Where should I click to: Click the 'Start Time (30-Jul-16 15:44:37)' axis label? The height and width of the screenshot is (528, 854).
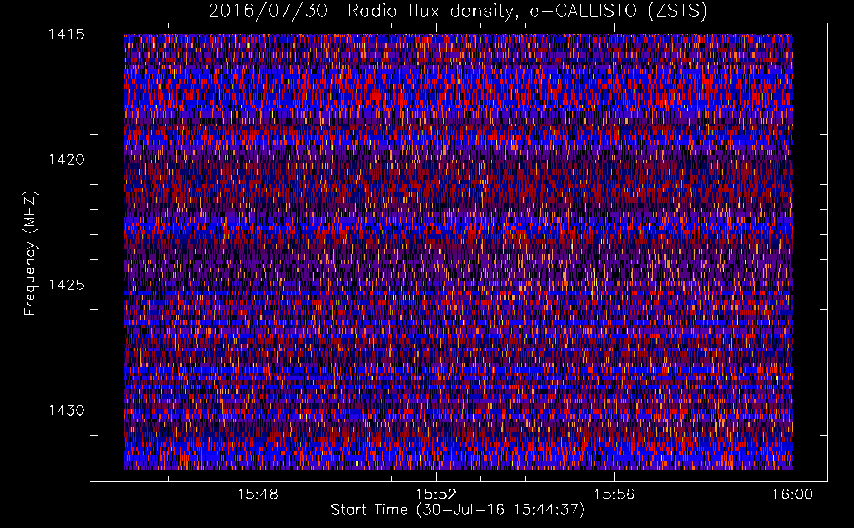point(458,510)
